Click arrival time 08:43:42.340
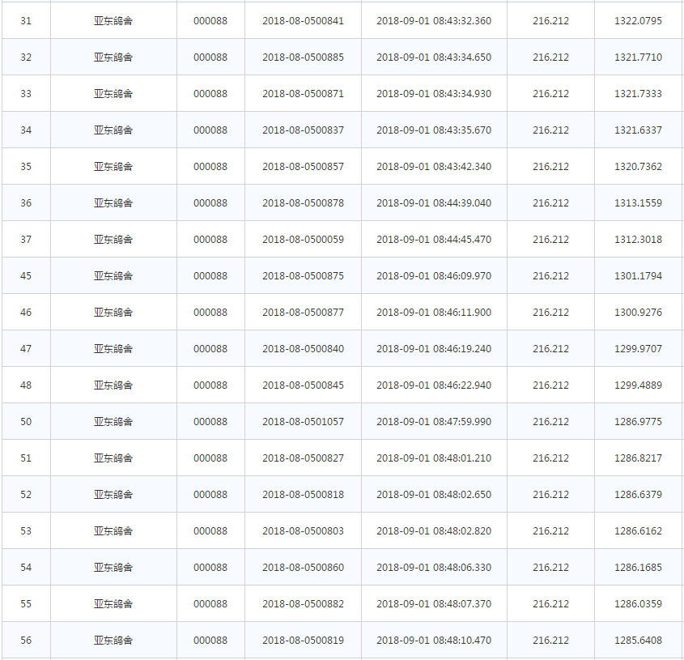The image size is (684, 660). (x=462, y=166)
